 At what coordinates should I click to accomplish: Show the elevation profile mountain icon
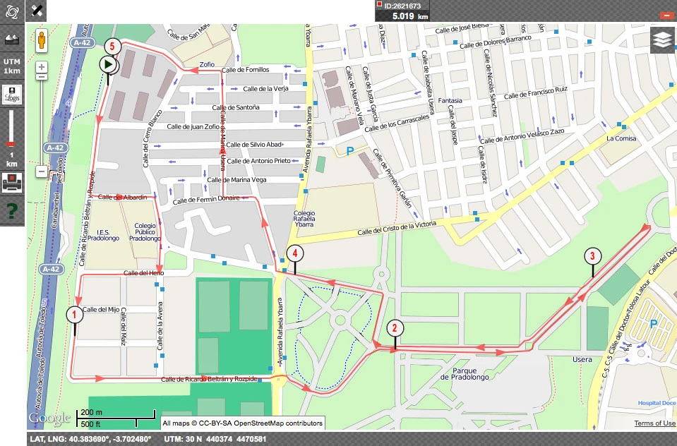coord(12,39)
